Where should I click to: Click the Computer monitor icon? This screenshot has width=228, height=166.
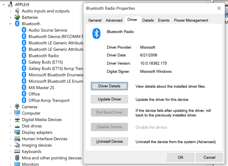pos(17,113)
